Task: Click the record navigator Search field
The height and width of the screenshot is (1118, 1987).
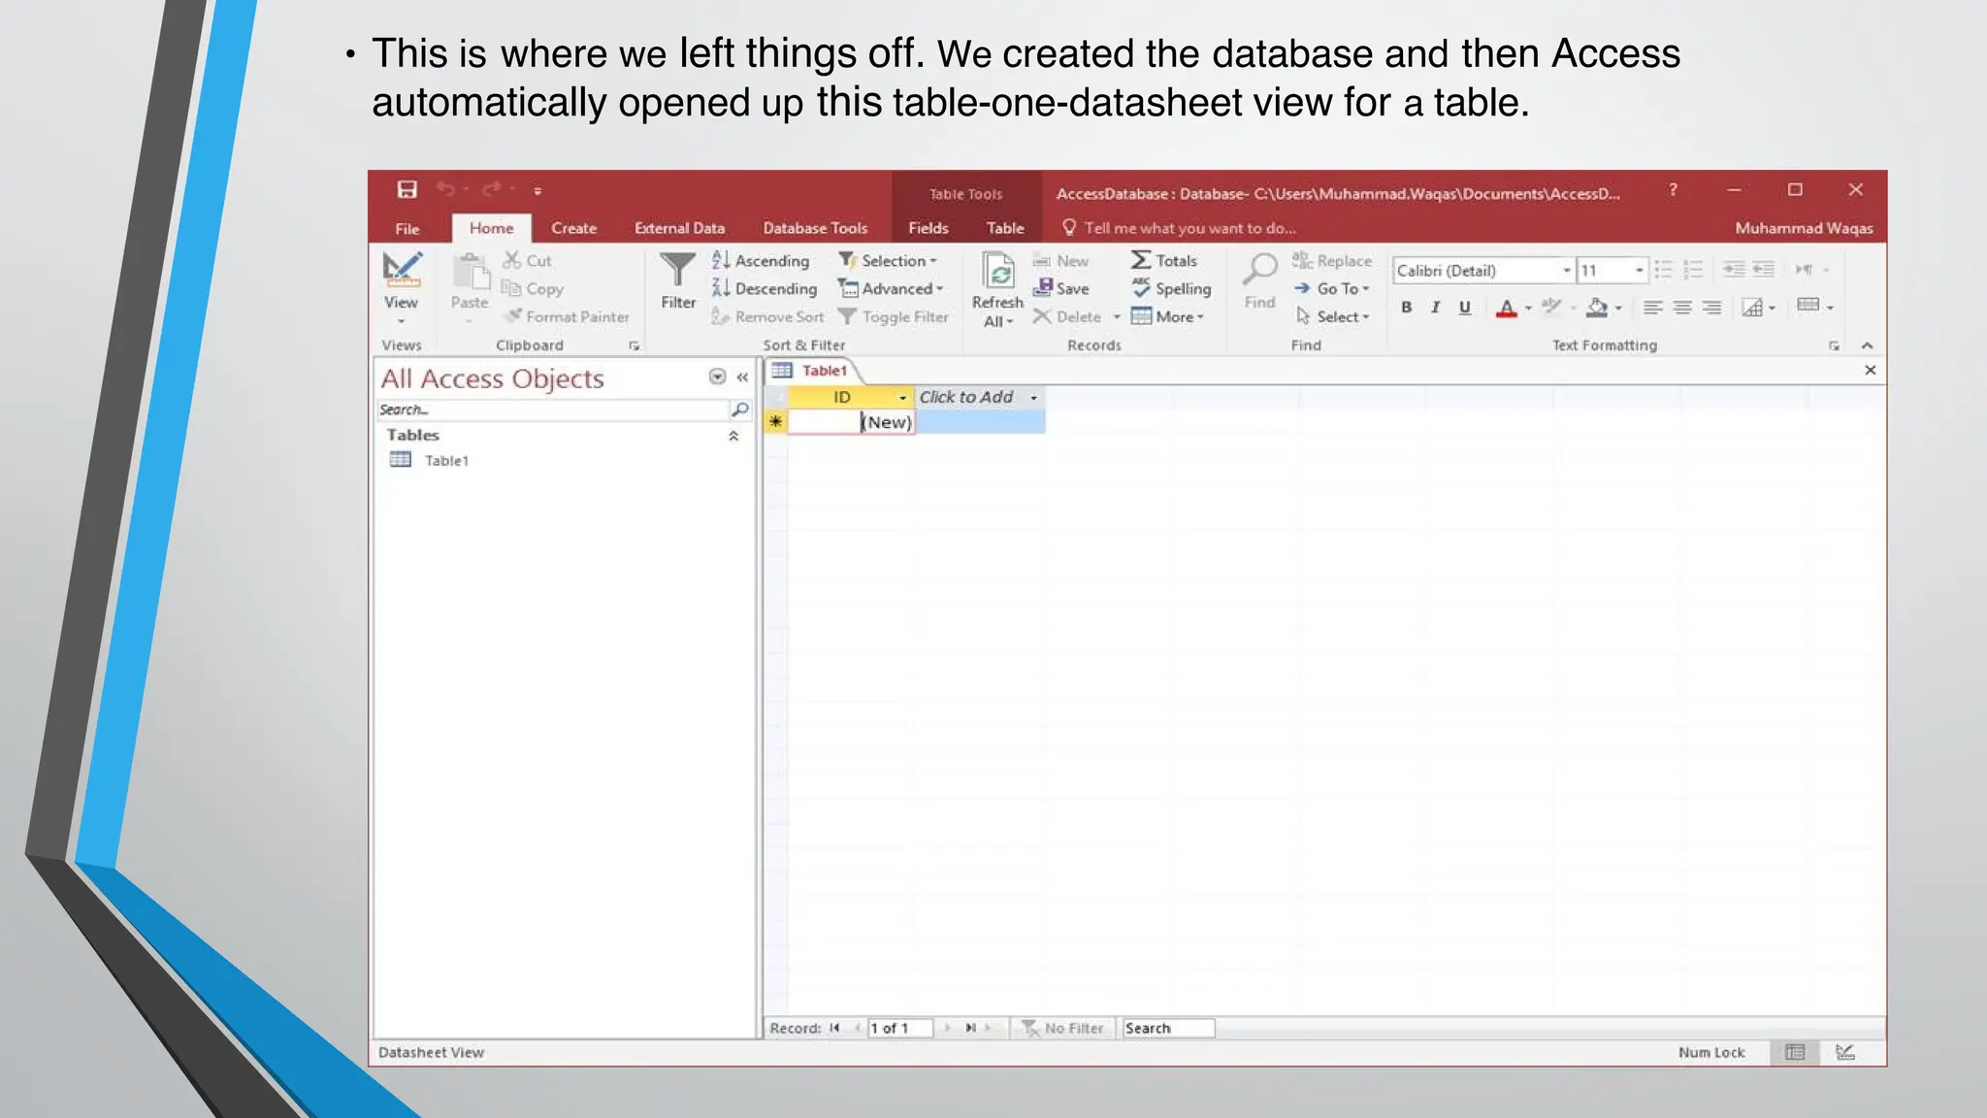Action: pos(1168,1028)
